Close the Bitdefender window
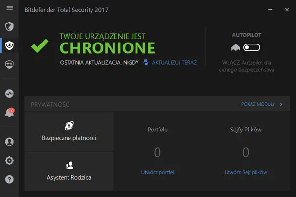Screen dimensions: 296x197 287,10
